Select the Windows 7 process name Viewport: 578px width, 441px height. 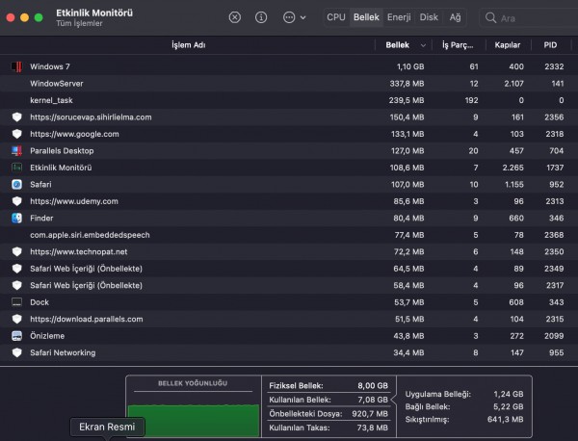50,66
